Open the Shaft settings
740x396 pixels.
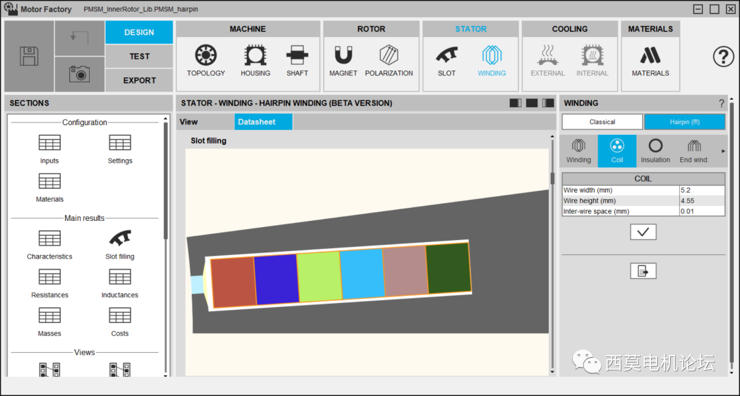pyautogui.click(x=297, y=61)
